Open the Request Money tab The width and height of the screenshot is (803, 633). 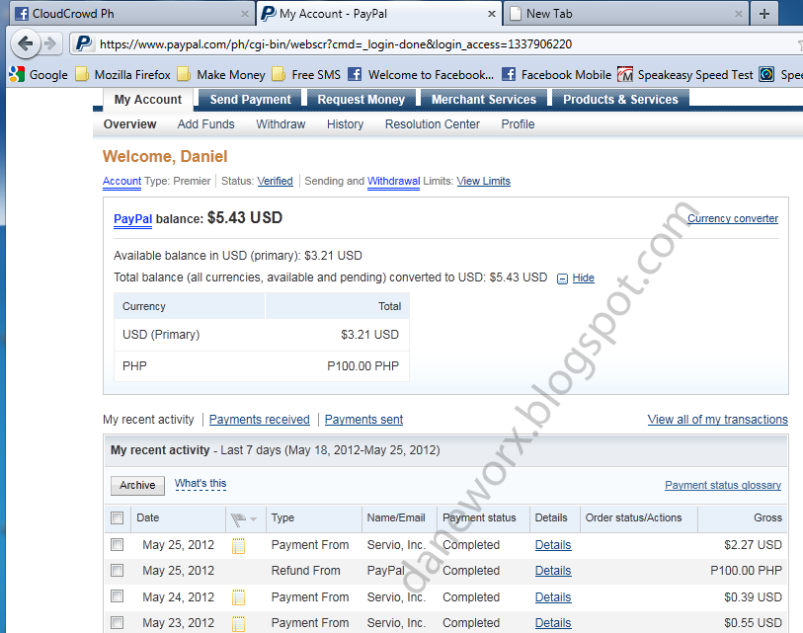click(361, 100)
